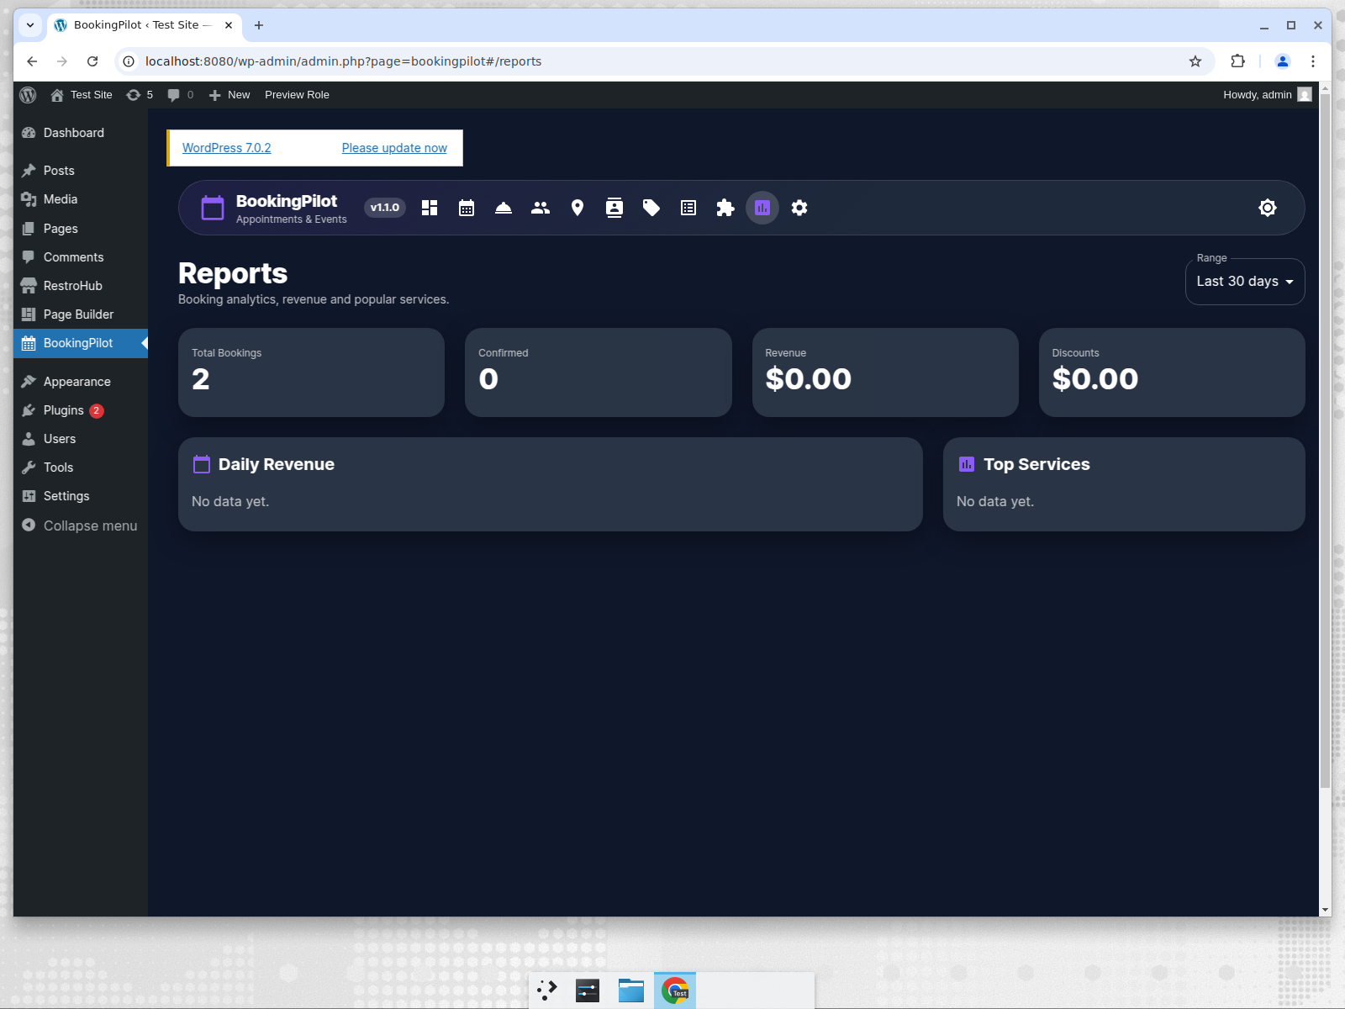Open the tab search dropdown arrow
The height and width of the screenshot is (1009, 1345).
(30, 25)
